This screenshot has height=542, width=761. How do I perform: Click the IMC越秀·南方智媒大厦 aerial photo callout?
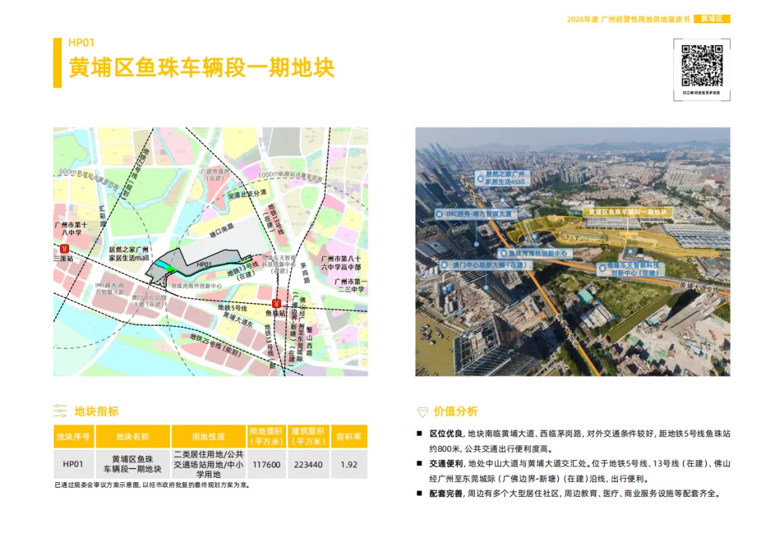pos(476,213)
